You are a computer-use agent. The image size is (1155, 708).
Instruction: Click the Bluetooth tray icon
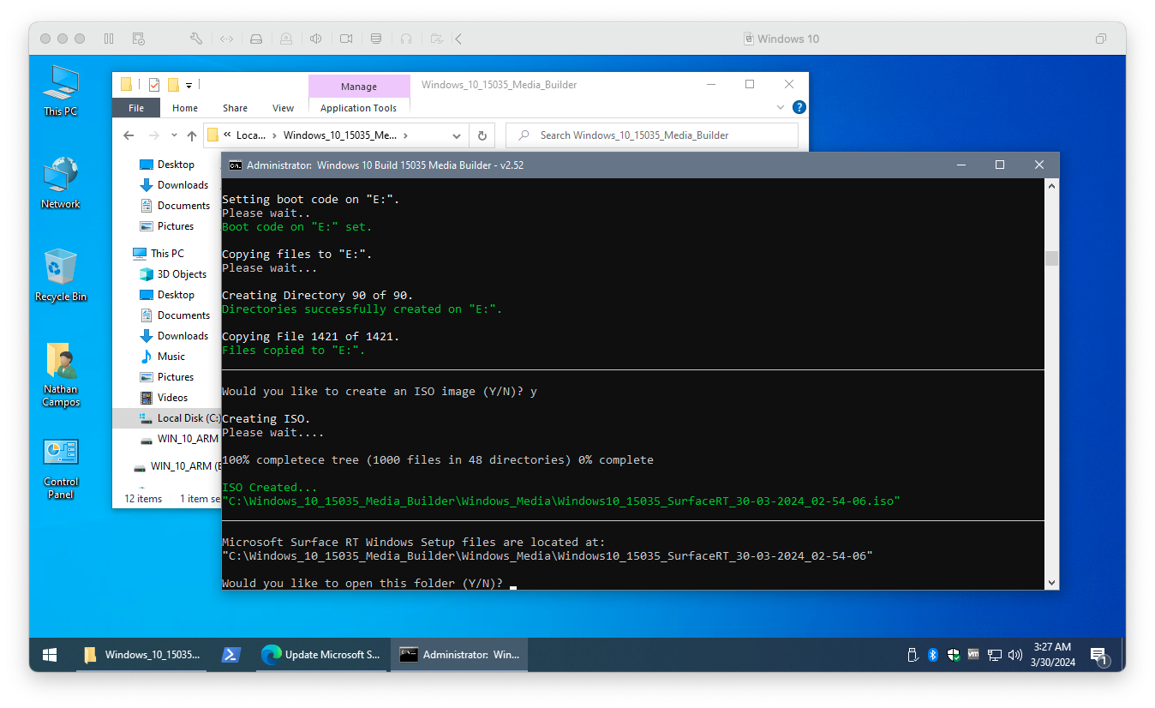click(x=933, y=655)
